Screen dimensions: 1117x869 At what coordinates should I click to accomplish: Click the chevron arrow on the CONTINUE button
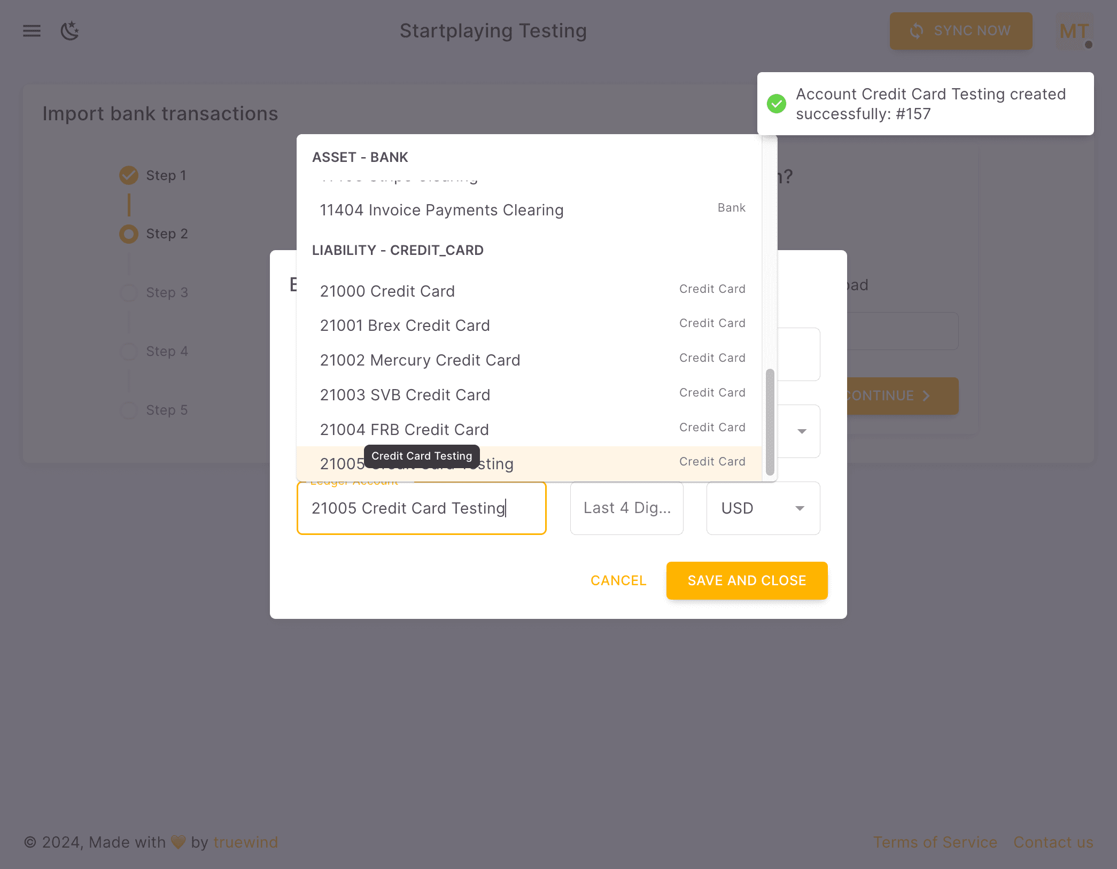click(926, 396)
